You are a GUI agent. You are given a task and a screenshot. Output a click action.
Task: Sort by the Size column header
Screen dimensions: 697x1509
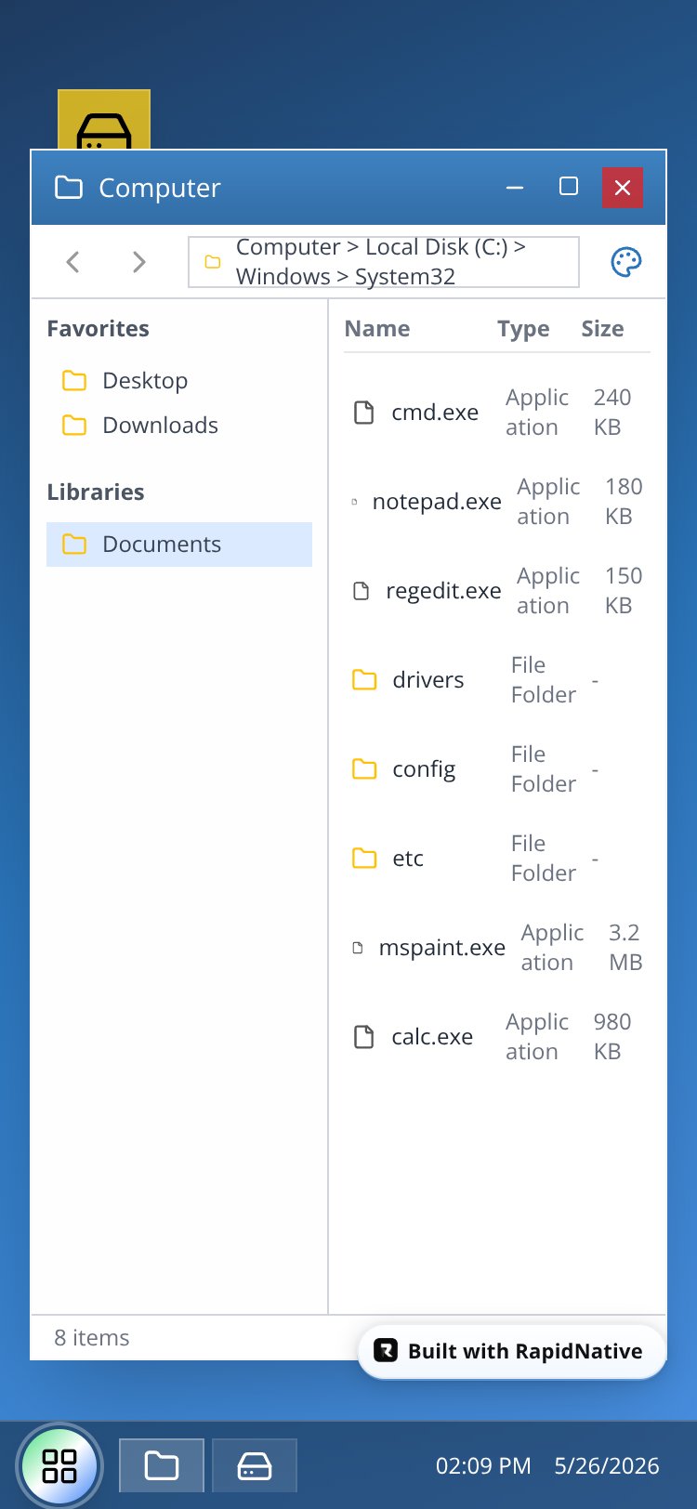click(602, 329)
